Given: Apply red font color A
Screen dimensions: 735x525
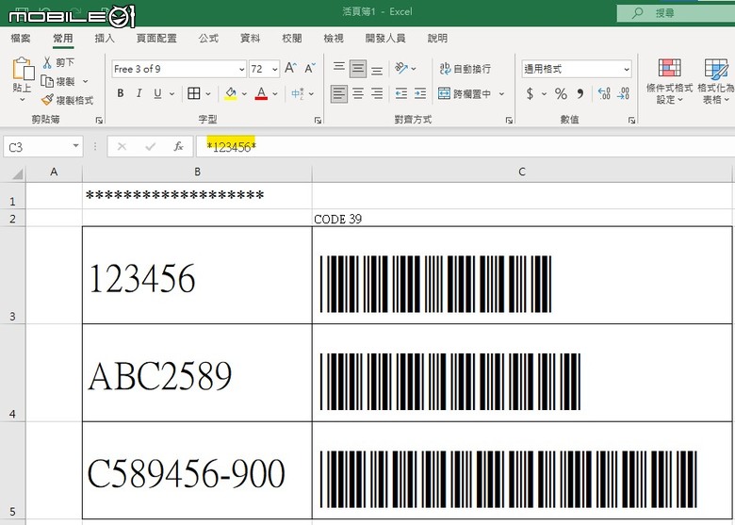Looking at the screenshot, I should tap(262, 93).
